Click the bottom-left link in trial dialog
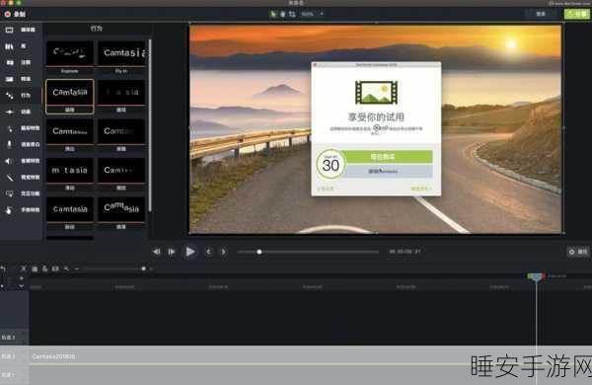 pos(325,189)
